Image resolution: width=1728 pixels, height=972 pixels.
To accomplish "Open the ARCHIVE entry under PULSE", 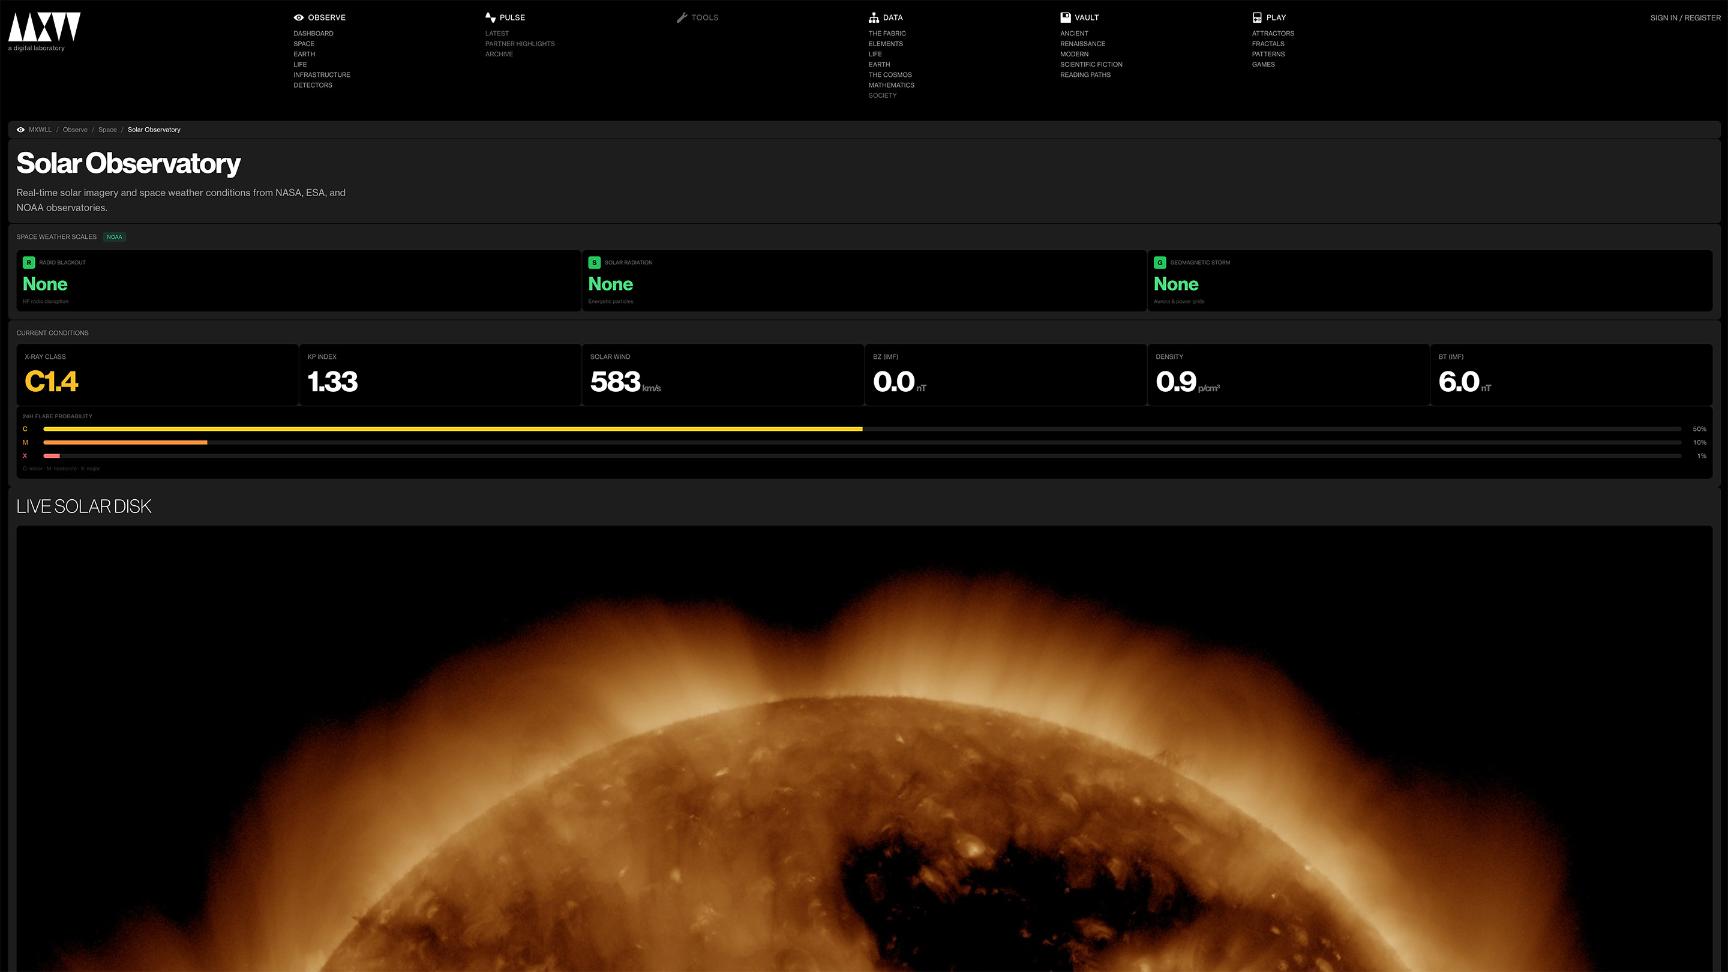I will [x=499, y=55].
